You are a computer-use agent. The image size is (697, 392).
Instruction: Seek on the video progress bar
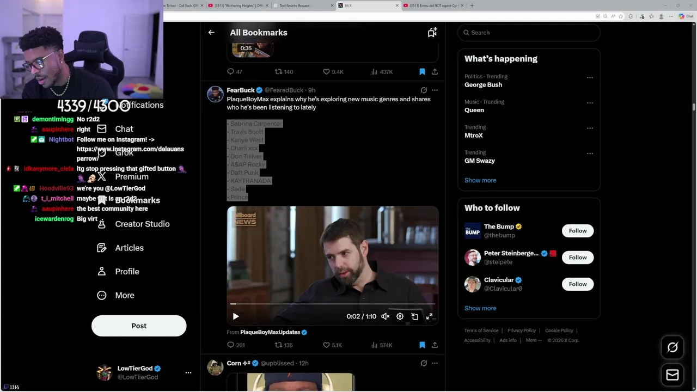coord(333,304)
